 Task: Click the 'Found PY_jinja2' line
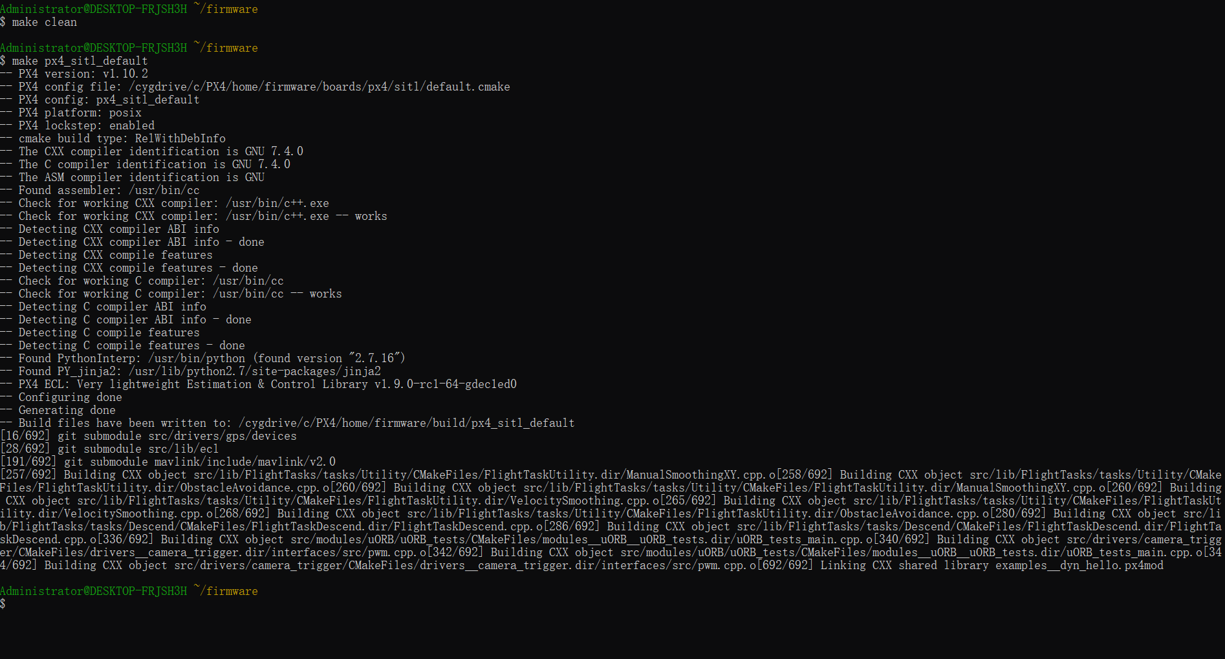199,371
